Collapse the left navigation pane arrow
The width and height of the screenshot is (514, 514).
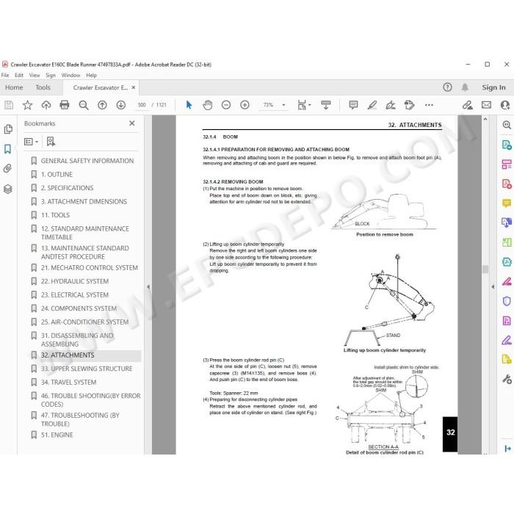[x=148, y=287]
